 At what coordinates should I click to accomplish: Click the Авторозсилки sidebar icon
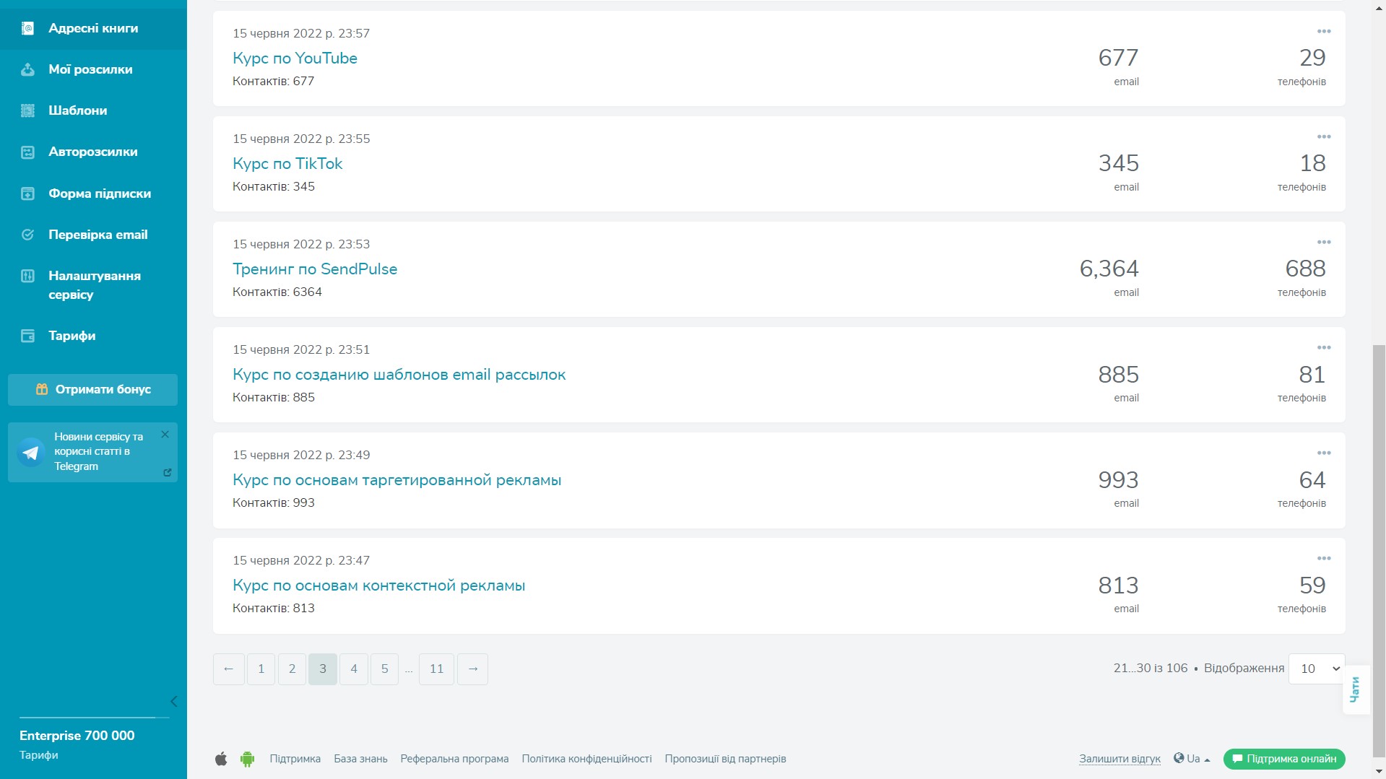(x=27, y=152)
